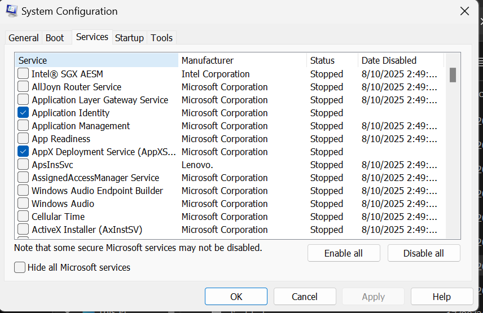Select the Application Management service name
Screen dimensions: 483x313
pyautogui.click(x=81, y=126)
